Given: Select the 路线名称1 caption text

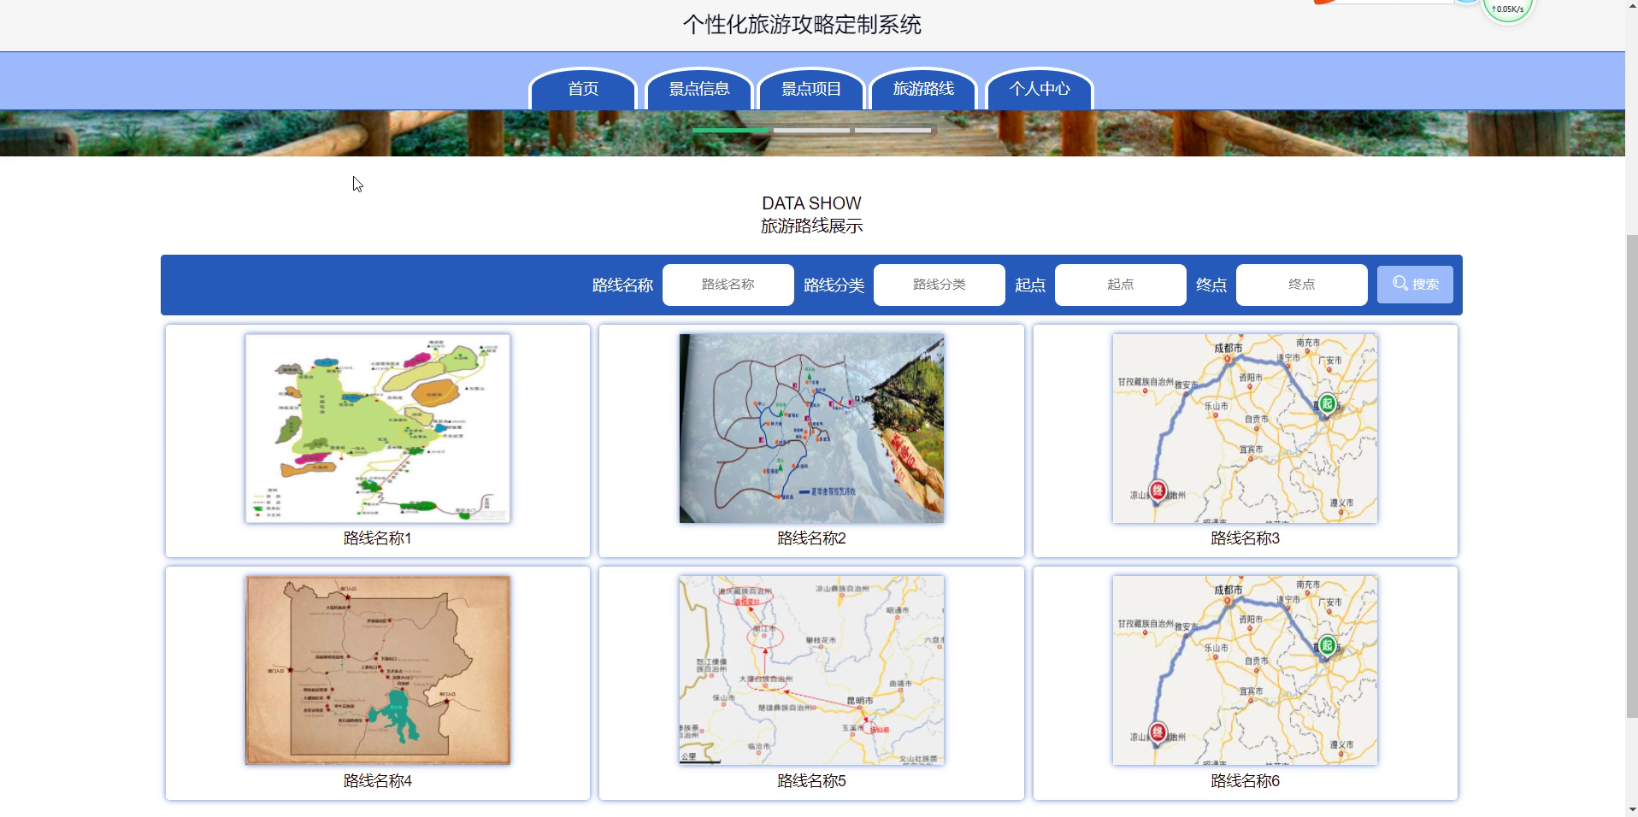Looking at the screenshot, I should tap(378, 538).
